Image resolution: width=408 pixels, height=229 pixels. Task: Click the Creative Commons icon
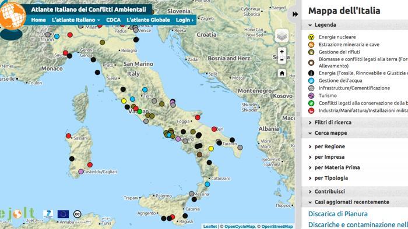pos(78,214)
